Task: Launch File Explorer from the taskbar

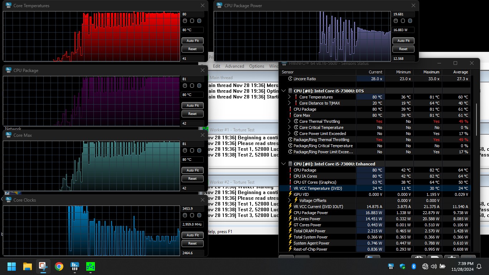Action: pos(28,266)
